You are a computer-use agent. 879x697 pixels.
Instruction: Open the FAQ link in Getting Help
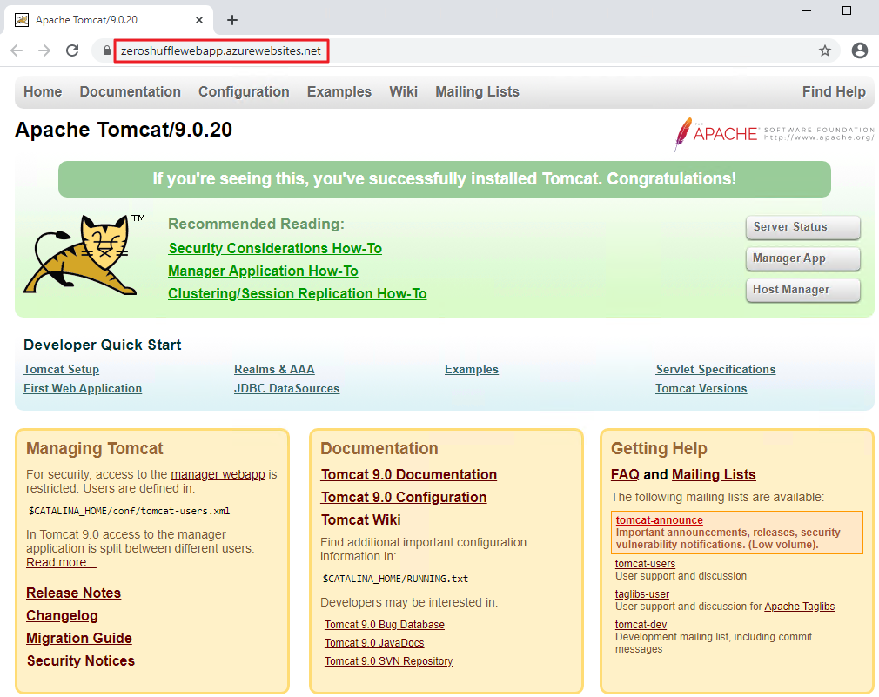(x=625, y=475)
